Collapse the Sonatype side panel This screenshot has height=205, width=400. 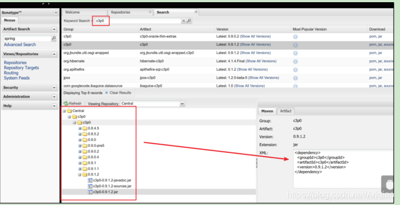pyautogui.click(x=56, y=13)
